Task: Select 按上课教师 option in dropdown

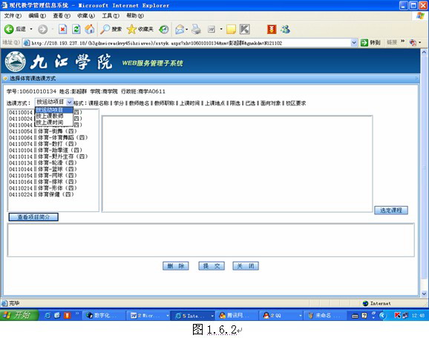Action: (x=50, y=116)
